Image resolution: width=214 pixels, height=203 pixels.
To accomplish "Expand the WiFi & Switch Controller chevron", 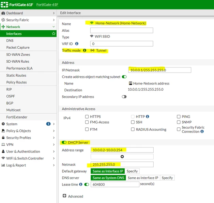I will 53,158.
